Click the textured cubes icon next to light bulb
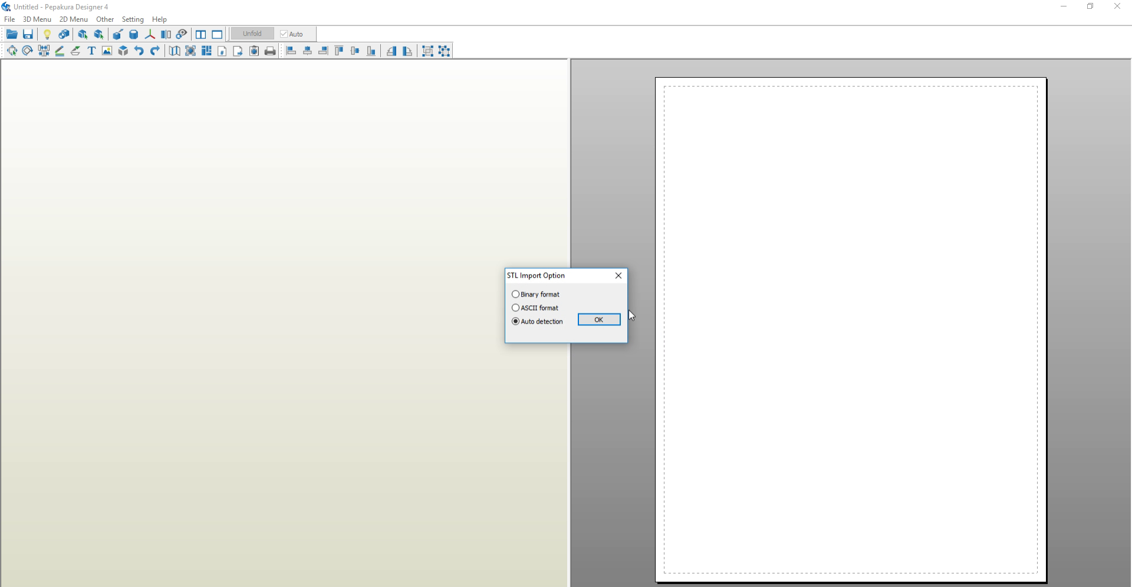Viewport: 1132px width, 587px height. pyautogui.click(x=64, y=34)
